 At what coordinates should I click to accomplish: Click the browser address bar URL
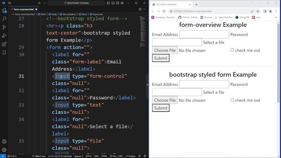[x=193, y=11]
